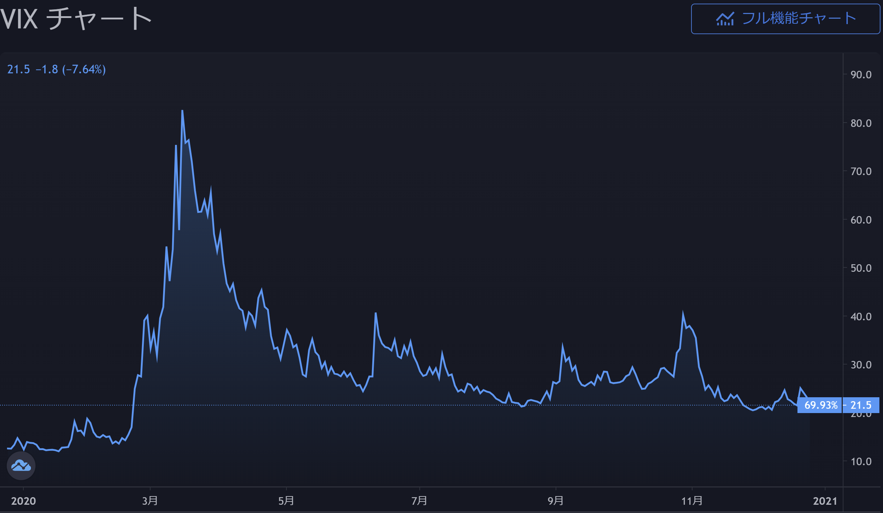Viewport: 883px width, 513px height.
Task: Click the 90.0 price axis label
Action: pyautogui.click(x=861, y=75)
